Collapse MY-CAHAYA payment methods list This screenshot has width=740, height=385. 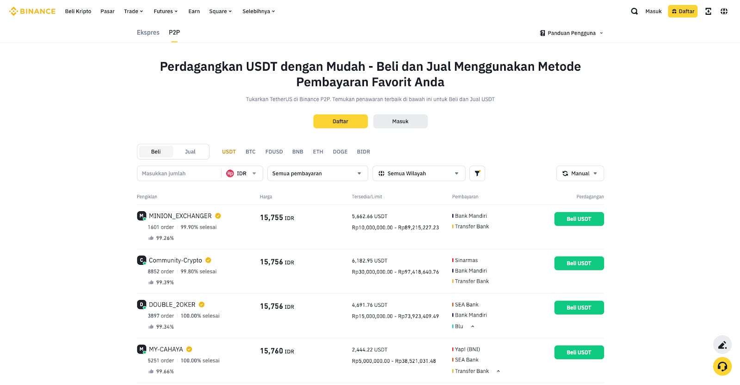coord(498,371)
